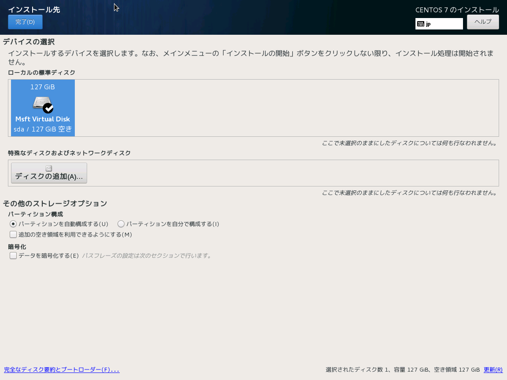The image size is (507, 380).
Task: Click the 特殊なディスクおよびネットワークディスク label
Action: coord(70,153)
